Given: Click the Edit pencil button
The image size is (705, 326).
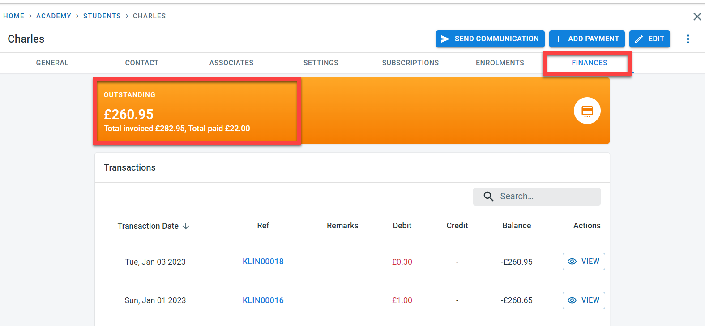Looking at the screenshot, I should click(x=649, y=39).
